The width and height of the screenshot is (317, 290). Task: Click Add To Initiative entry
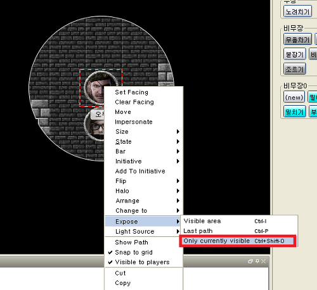144,171
